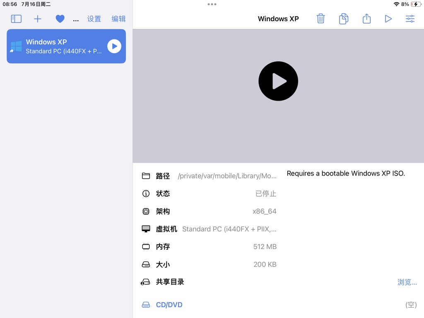Tap the multitasking three dots at top
The height and width of the screenshot is (318, 424).
point(212,4)
